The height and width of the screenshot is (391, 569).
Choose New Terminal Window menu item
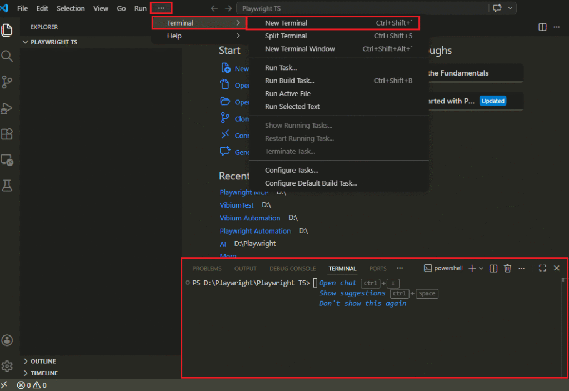point(338,49)
